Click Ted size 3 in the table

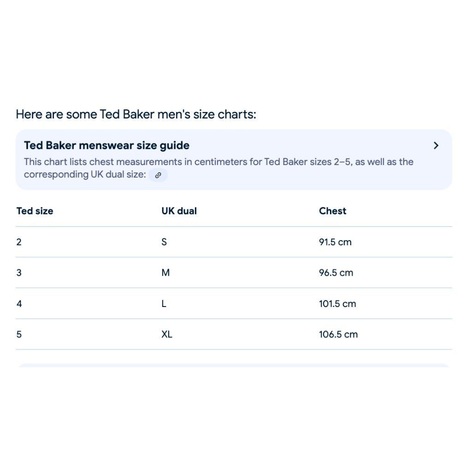[x=19, y=273]
